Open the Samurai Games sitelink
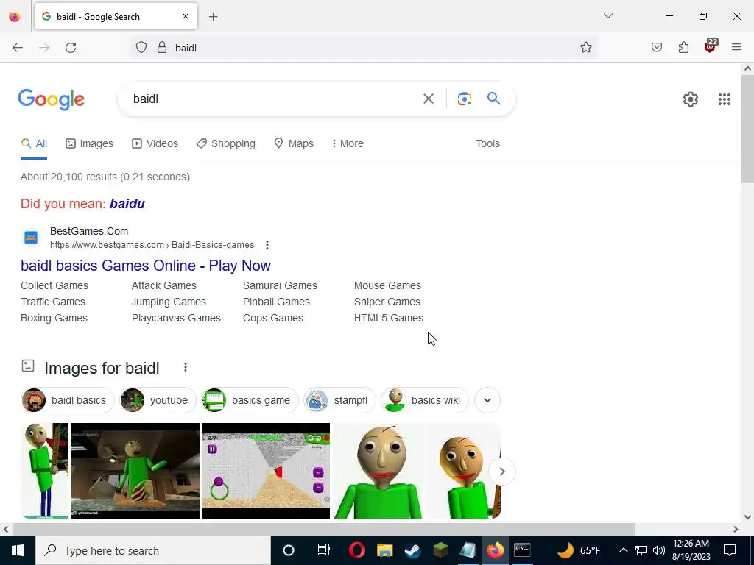Image resolution: width=754 pixels, height=565 pixels. 280,285
